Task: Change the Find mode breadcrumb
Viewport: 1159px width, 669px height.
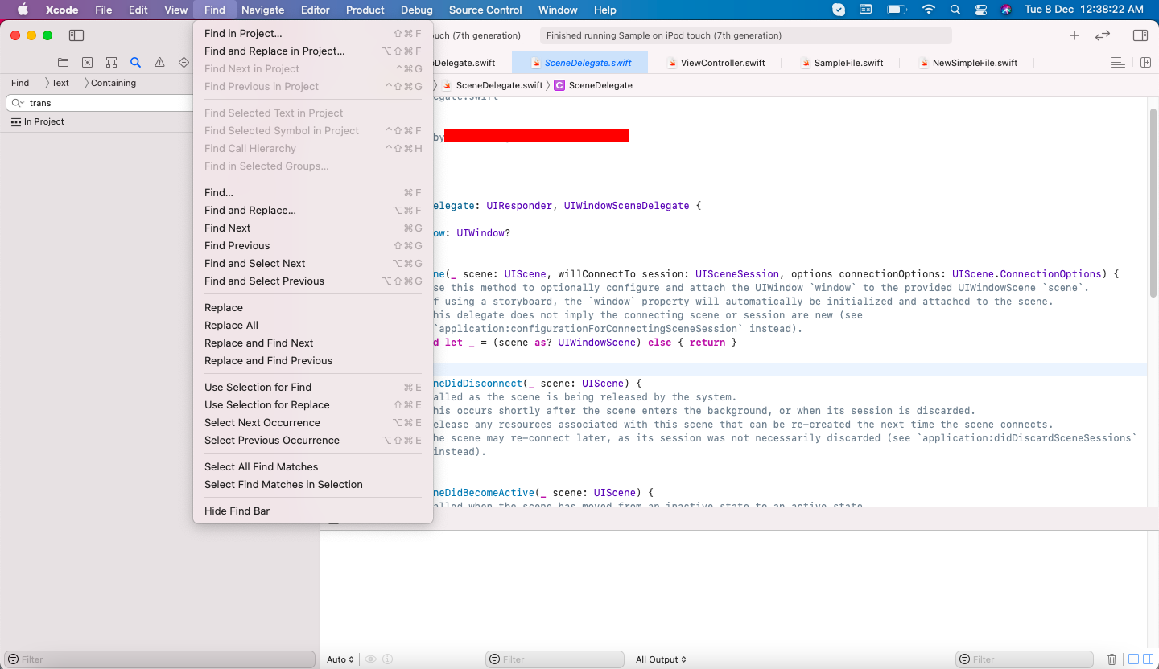Action: pyautogui.click(x=20, y=83)
